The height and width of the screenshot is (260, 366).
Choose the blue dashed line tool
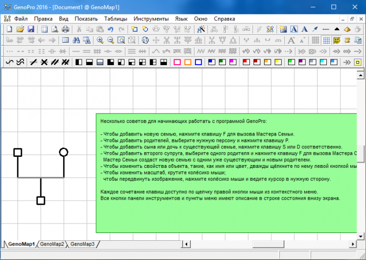[326, 29]
